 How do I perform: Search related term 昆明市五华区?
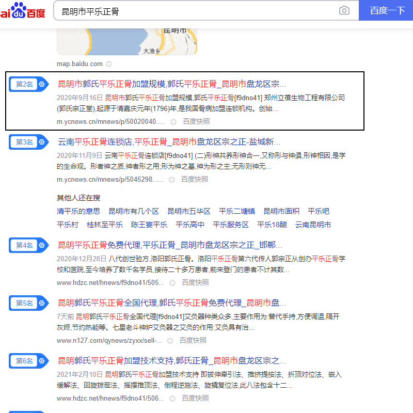(x=189, y=211)
